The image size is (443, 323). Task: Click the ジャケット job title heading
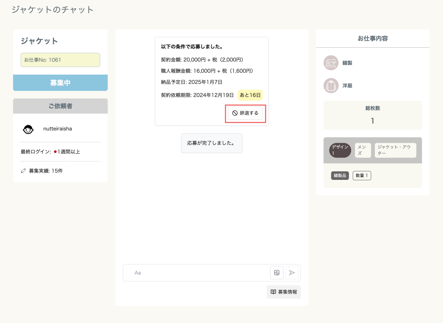(x=39, y=41)
